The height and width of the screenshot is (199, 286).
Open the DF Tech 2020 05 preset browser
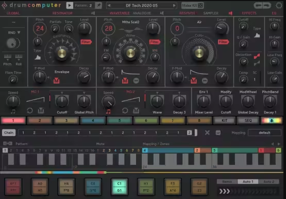[142, 6]
